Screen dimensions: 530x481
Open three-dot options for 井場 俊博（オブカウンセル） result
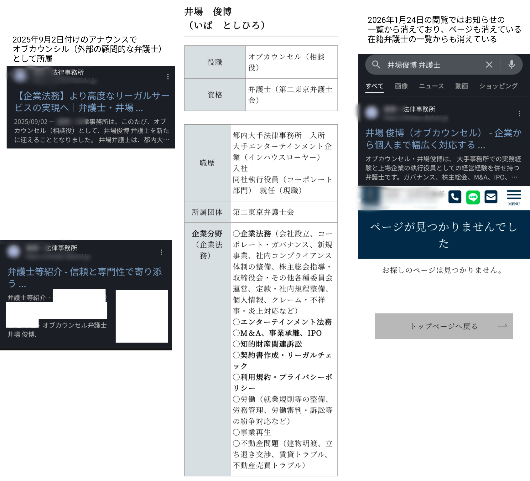tap(519, 113)
